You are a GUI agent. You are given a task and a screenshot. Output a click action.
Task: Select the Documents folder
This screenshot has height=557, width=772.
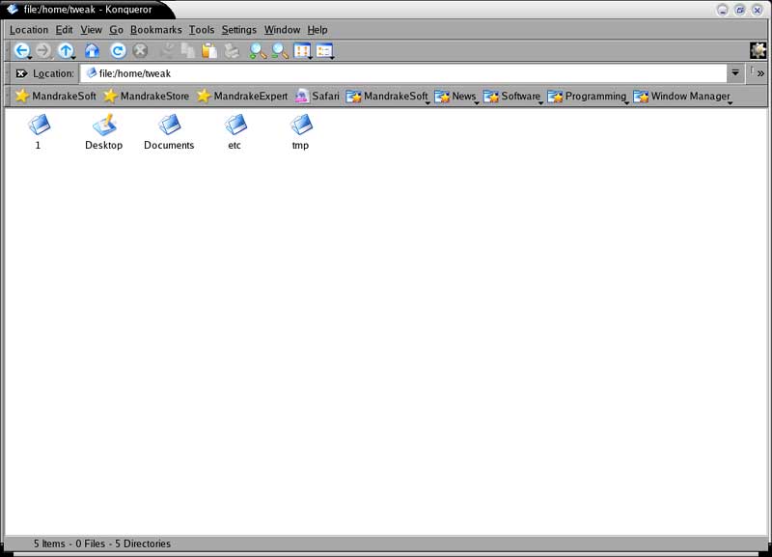169,125
